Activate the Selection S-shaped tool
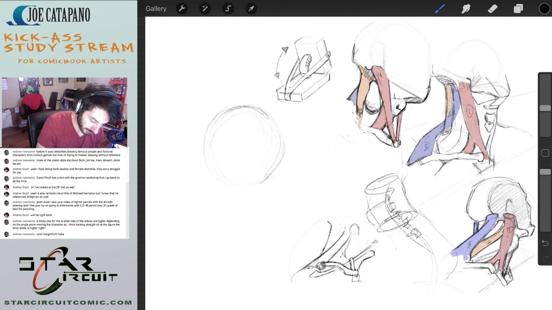 pos(228,9)
